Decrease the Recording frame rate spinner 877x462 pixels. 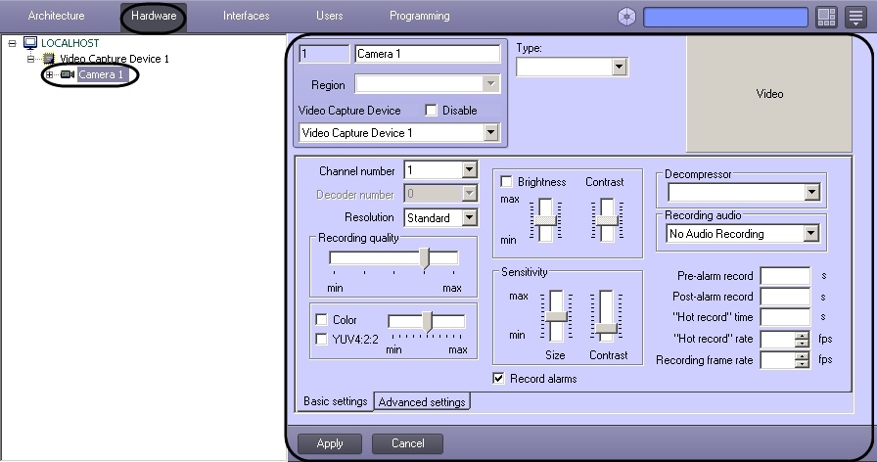tap(803, 364)
